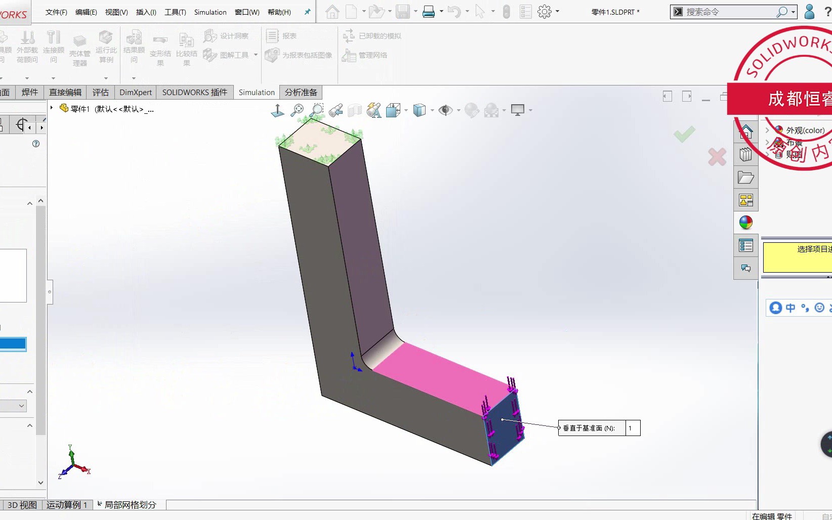
Task: Click 为报表包括图像 in the Simulation ribbon
Action: click(x=299, y=56)
